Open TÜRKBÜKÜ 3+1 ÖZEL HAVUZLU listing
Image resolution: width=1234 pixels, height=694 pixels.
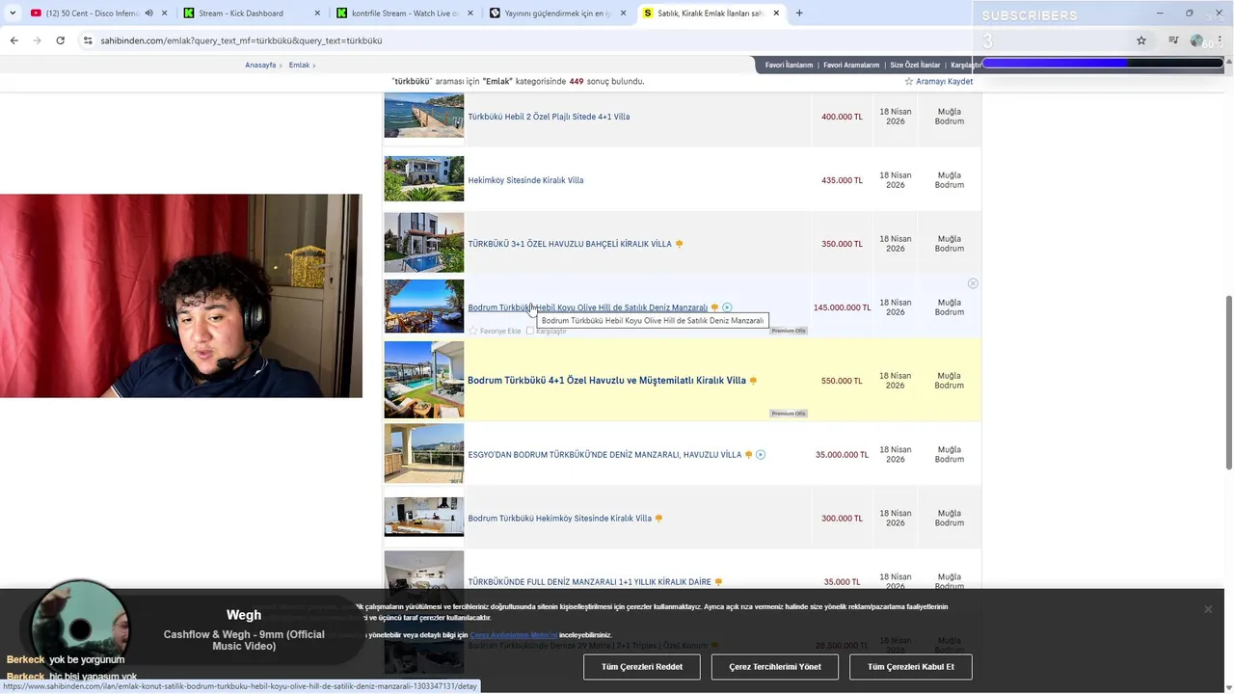(570, 244)
